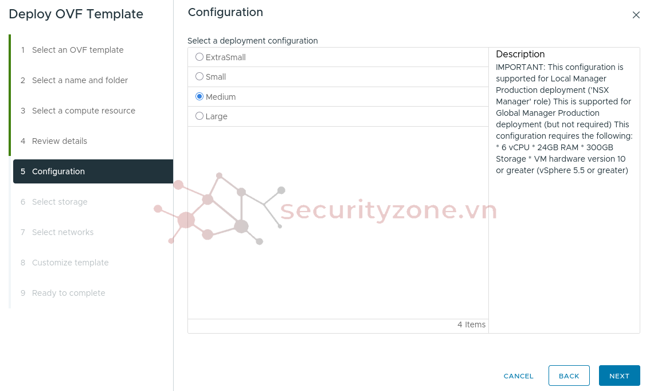Viewport: 650px width, 391px height.
Task: Go back with the BACK button
Action: 569,376
